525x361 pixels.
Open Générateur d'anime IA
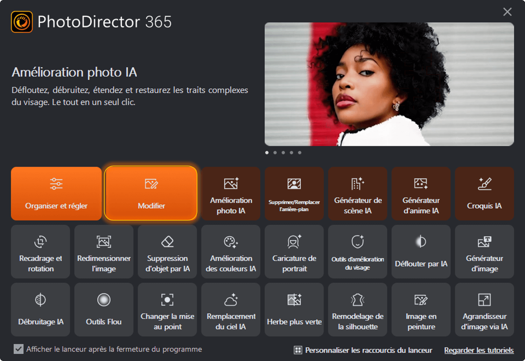(421, 193)
